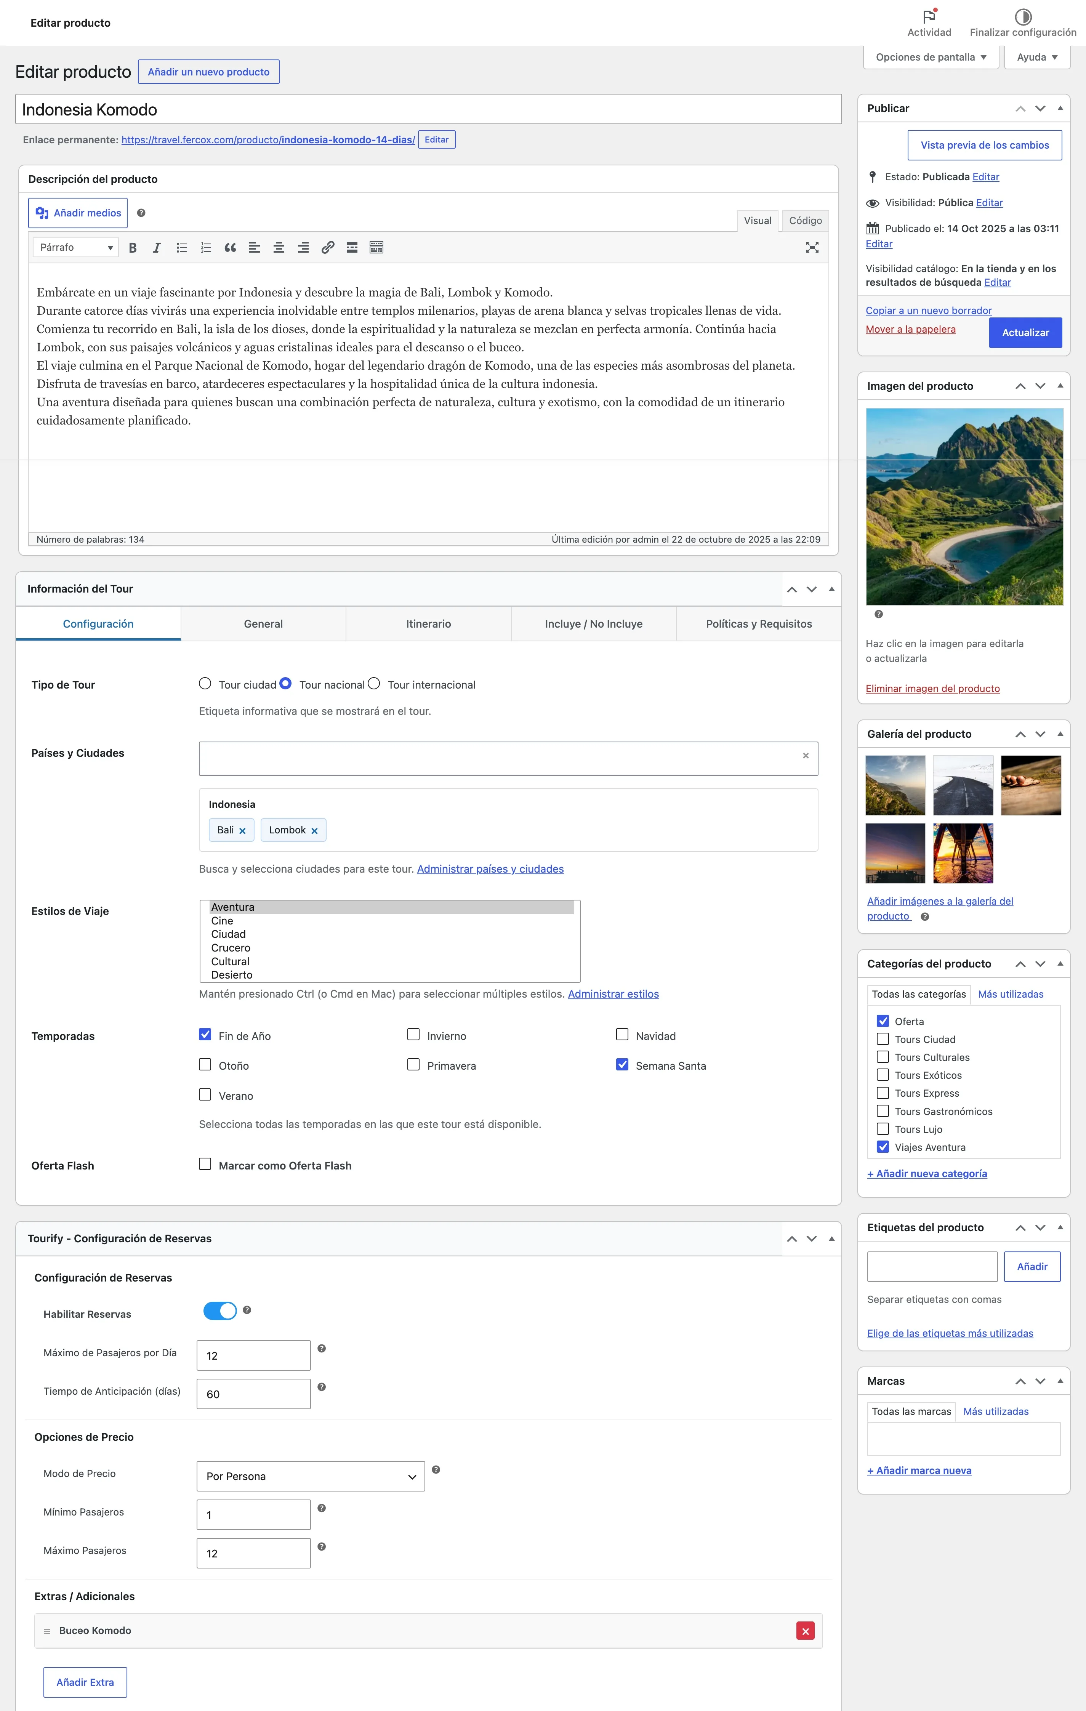Open the Párrafo format dropdown
The width and height of the screenshot is (1086, 1711).
click(75, 247)
